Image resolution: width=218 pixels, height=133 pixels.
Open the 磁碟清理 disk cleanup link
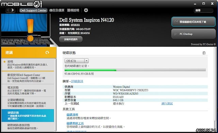click(72, 115)
